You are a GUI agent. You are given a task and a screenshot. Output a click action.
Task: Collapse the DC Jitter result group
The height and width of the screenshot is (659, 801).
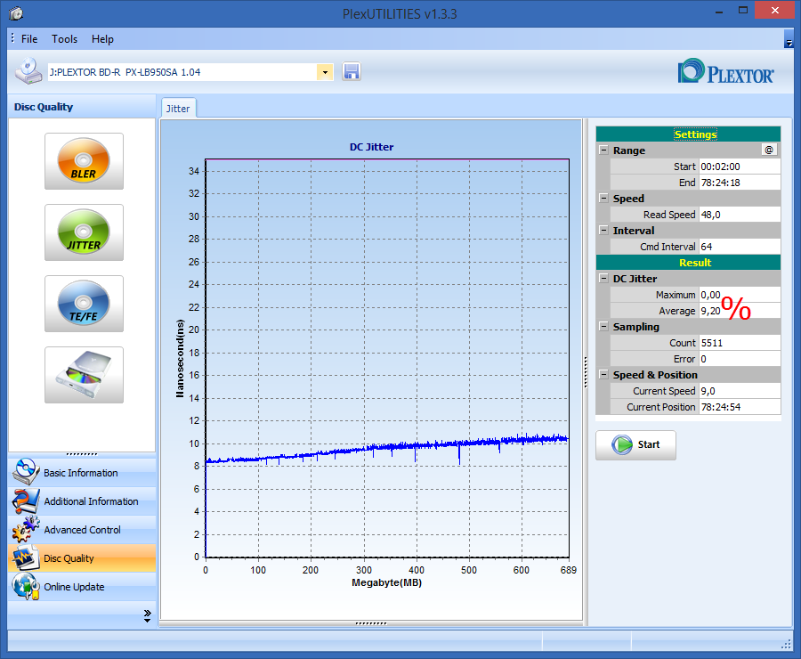point(603,279)
